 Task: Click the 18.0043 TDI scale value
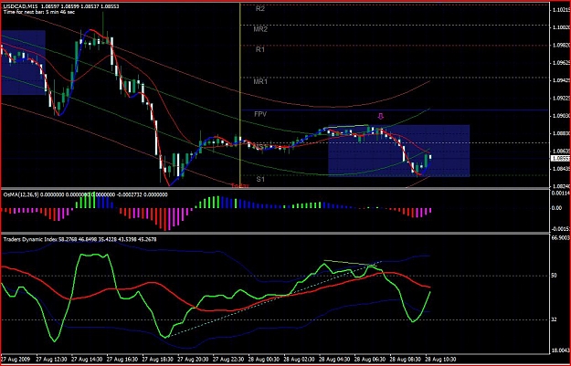pos(561,350)
